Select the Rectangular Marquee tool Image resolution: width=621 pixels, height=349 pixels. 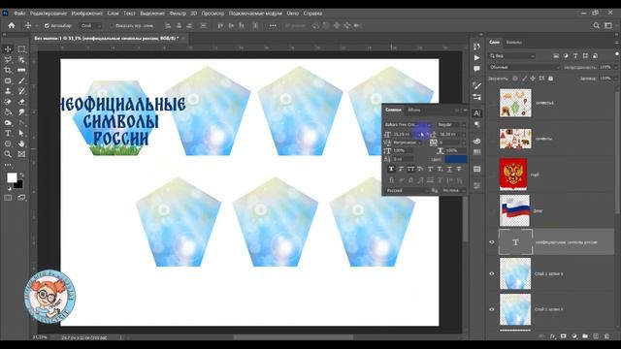(x=21, y=49)
